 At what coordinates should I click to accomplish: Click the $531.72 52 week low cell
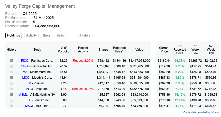[x=195, y=89]
